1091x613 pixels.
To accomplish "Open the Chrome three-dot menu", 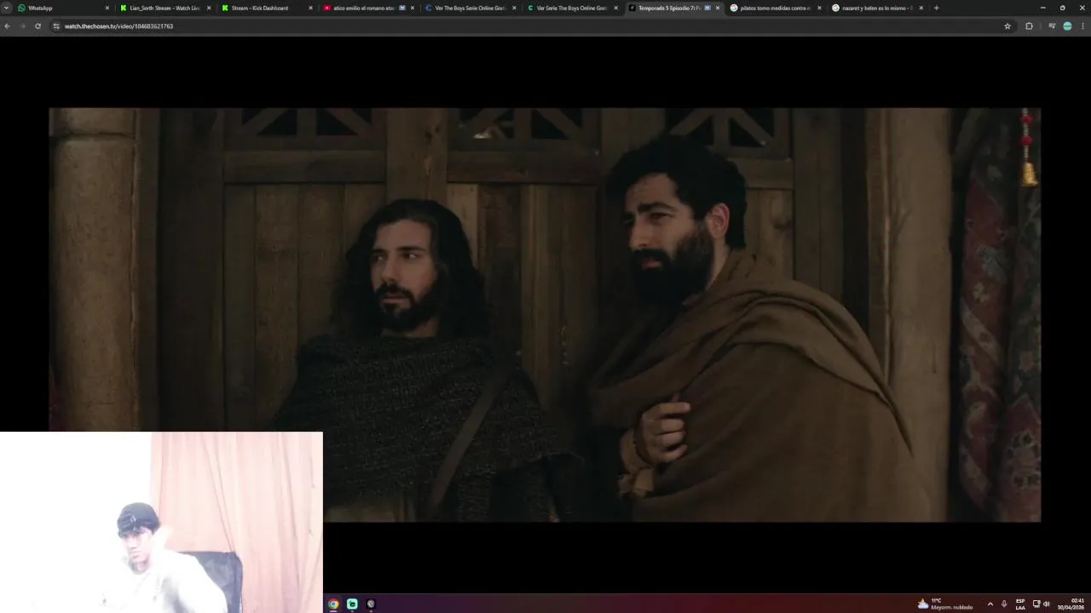I will pyautogui.click(x=1083, y=26).
